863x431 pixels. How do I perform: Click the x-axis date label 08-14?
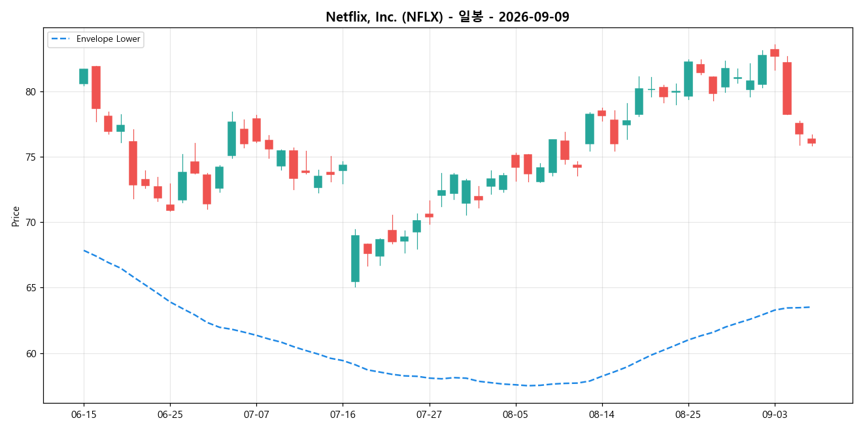601,415
